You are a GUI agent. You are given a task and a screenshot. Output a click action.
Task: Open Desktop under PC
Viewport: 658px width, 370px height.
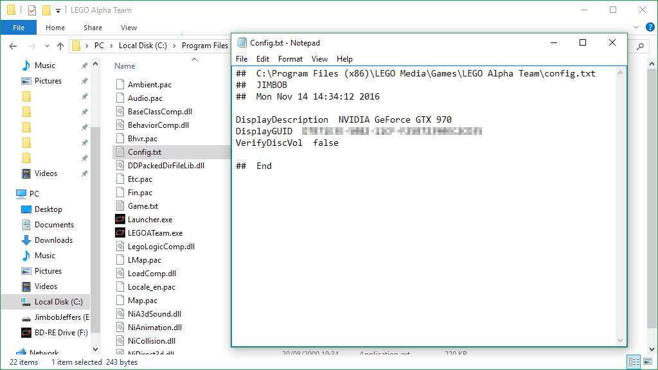click(x=48, y=209)
